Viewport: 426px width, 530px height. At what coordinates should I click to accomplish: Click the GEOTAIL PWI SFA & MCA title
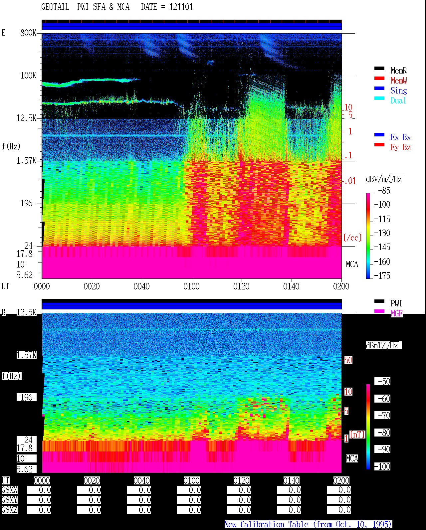click(86, 7)
